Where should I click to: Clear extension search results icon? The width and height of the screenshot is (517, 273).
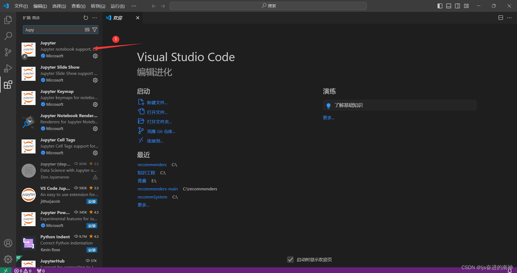pos(87,30)
